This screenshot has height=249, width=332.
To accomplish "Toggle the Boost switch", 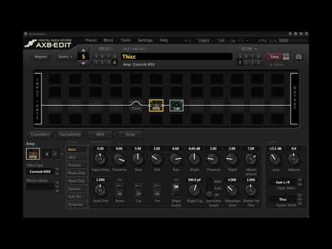I will 119,190.
